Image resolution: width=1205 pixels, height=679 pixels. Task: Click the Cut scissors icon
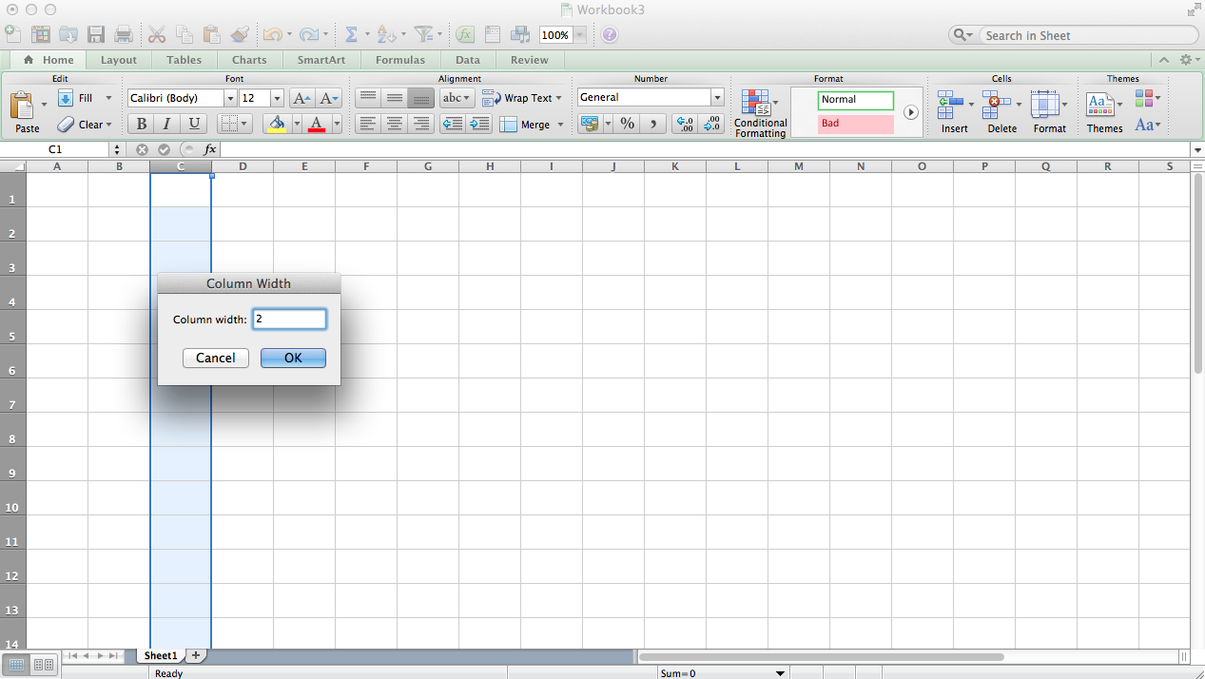[x=157, y=34]
